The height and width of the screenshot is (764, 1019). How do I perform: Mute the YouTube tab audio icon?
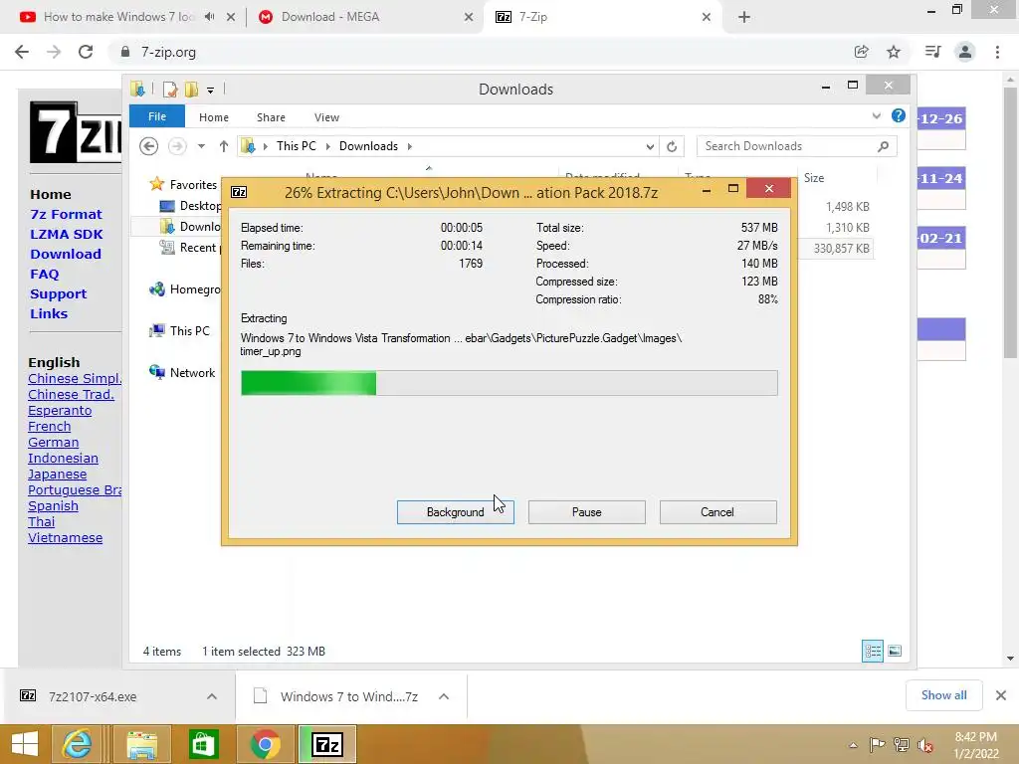point(209,17)
